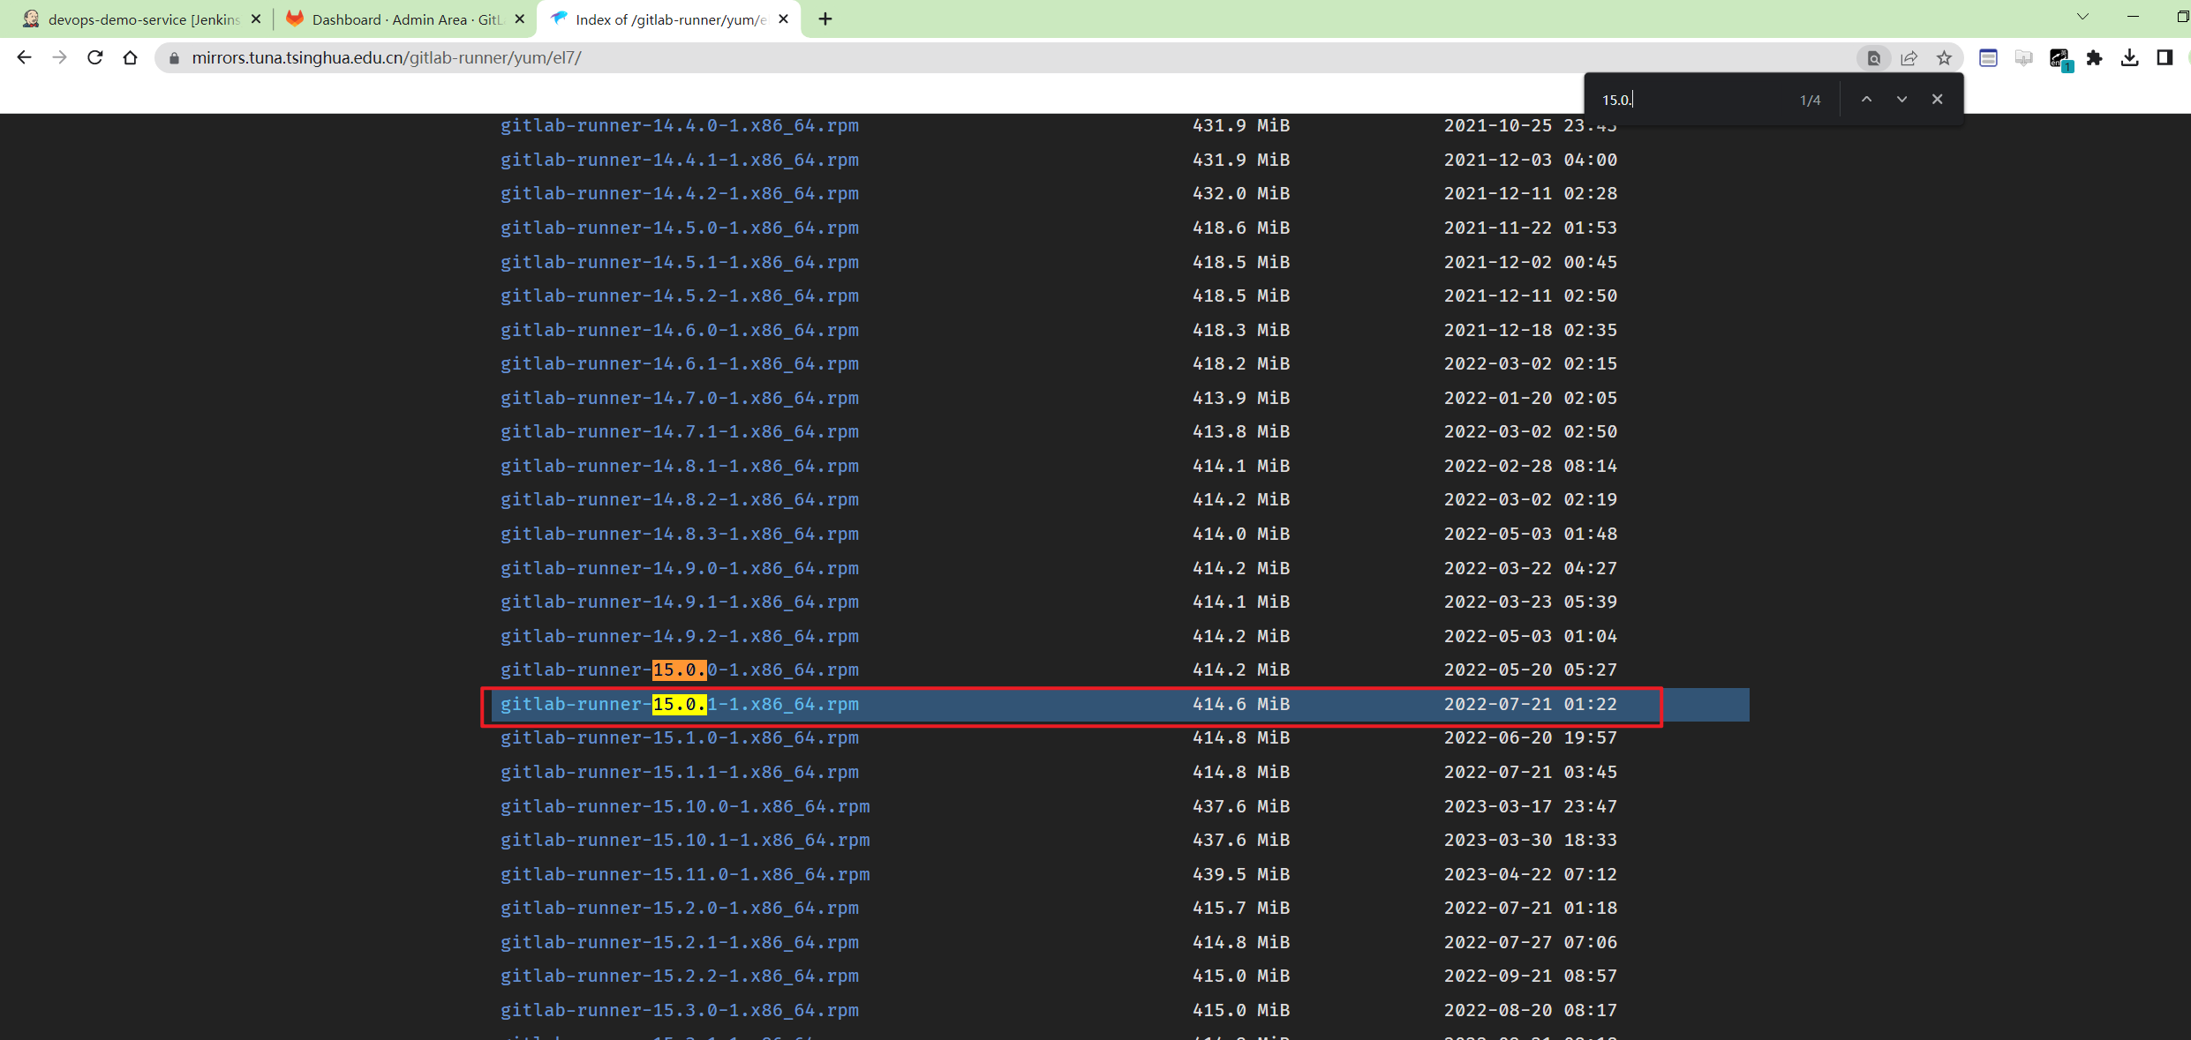Close the Index of gitlab-runner tab

point(783,19)
